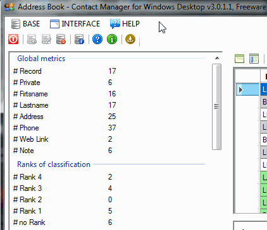Open the HELP menu

(125, 24)
